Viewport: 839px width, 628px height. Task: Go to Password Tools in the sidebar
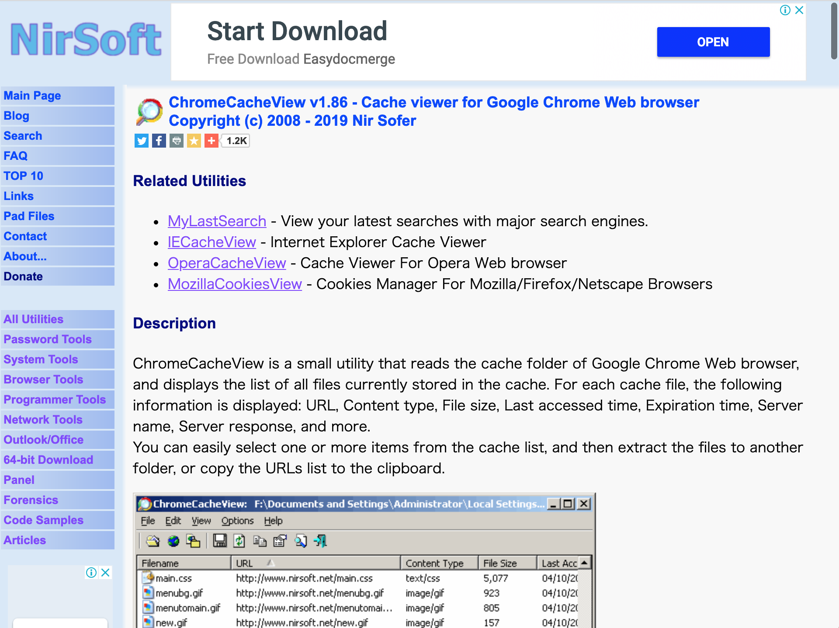pos(48,339)
